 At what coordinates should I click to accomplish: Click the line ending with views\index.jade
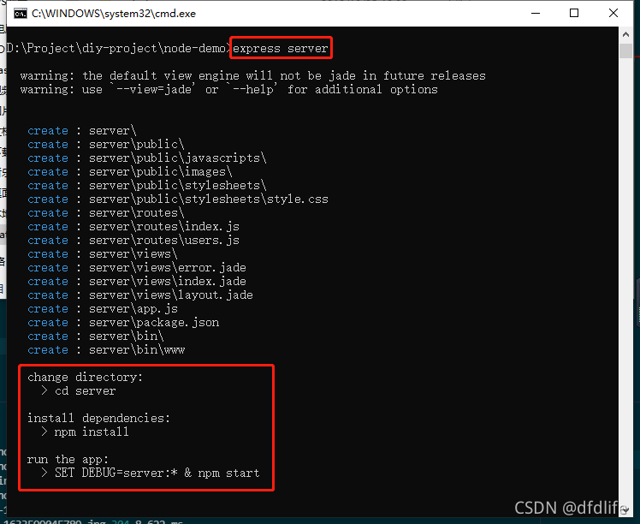[x=137, y=282]
